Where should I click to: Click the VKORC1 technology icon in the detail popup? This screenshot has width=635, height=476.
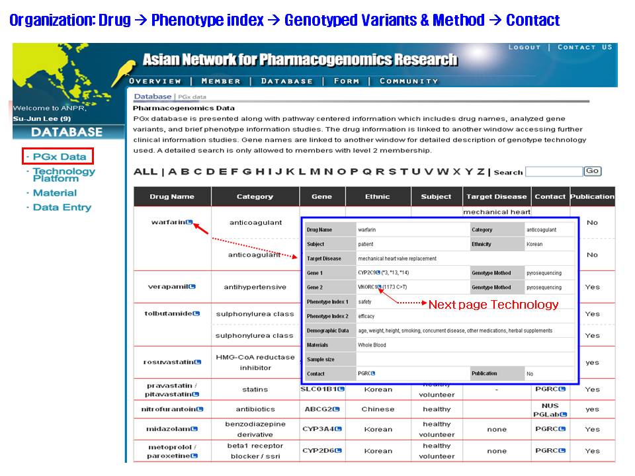coord(380,287)
